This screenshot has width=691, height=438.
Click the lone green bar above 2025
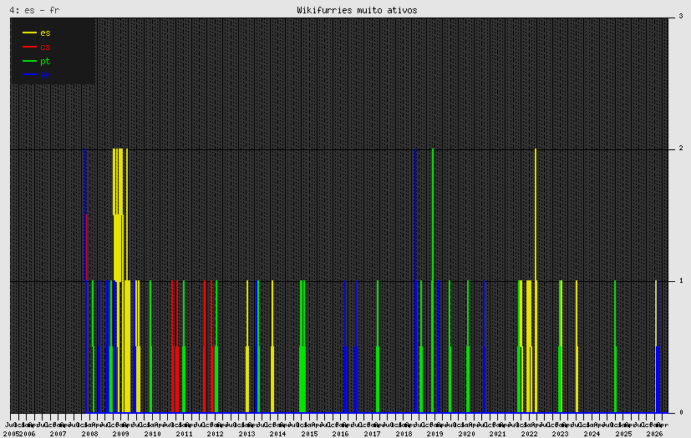[615, 346]
